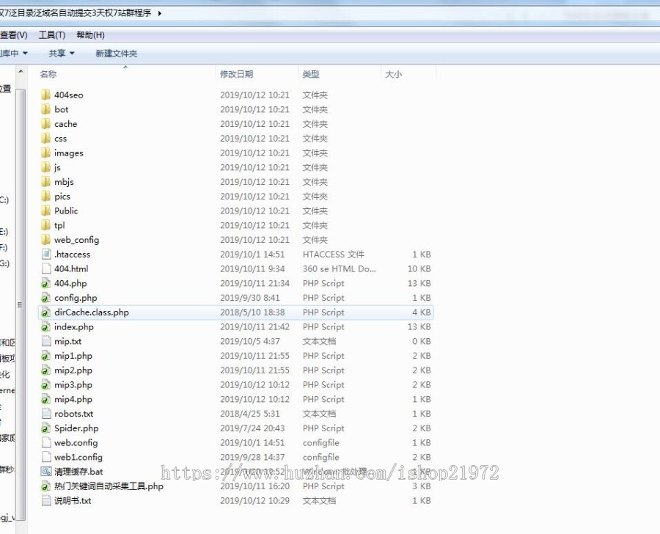
Task: Click the dirCache.class.php script icon
Action: click(x=46, y=312)
